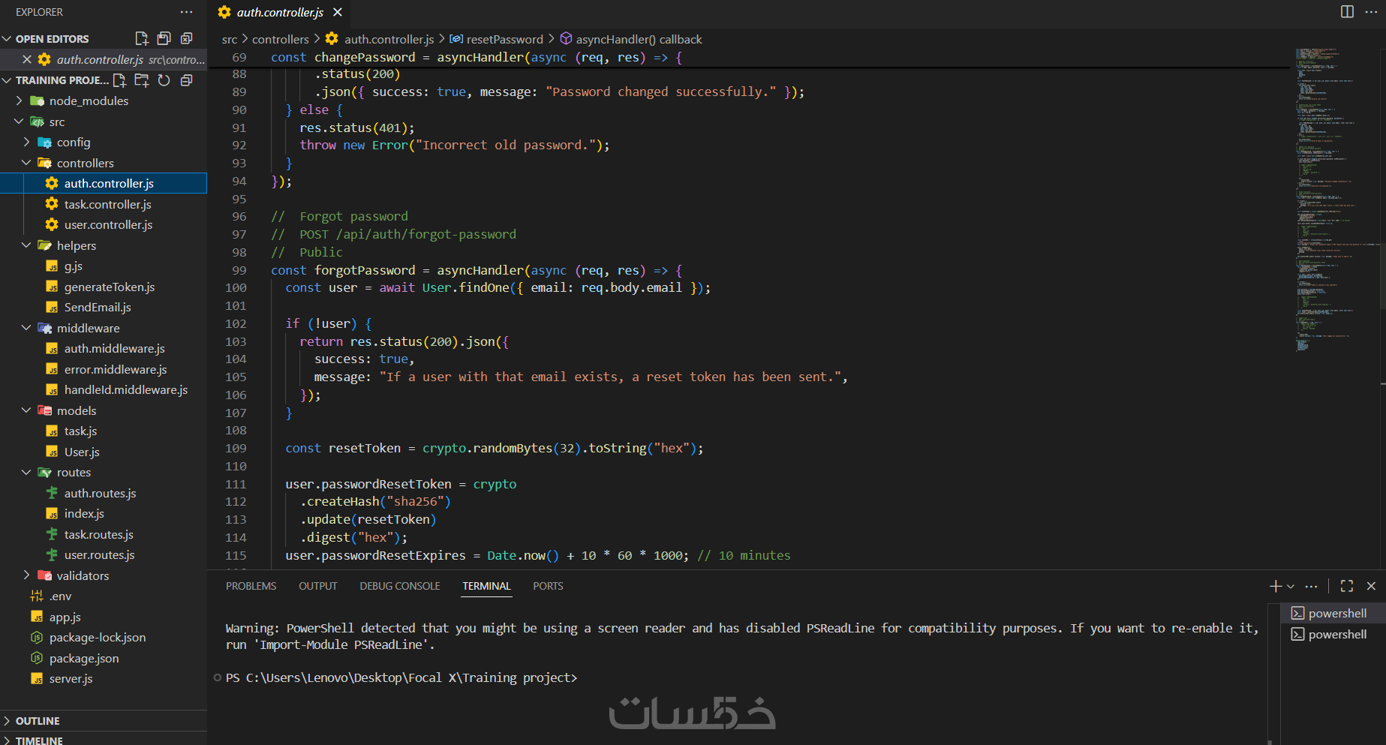Launch a new terminal with plus icon

pyautogui.click(x=1275, y=586)
